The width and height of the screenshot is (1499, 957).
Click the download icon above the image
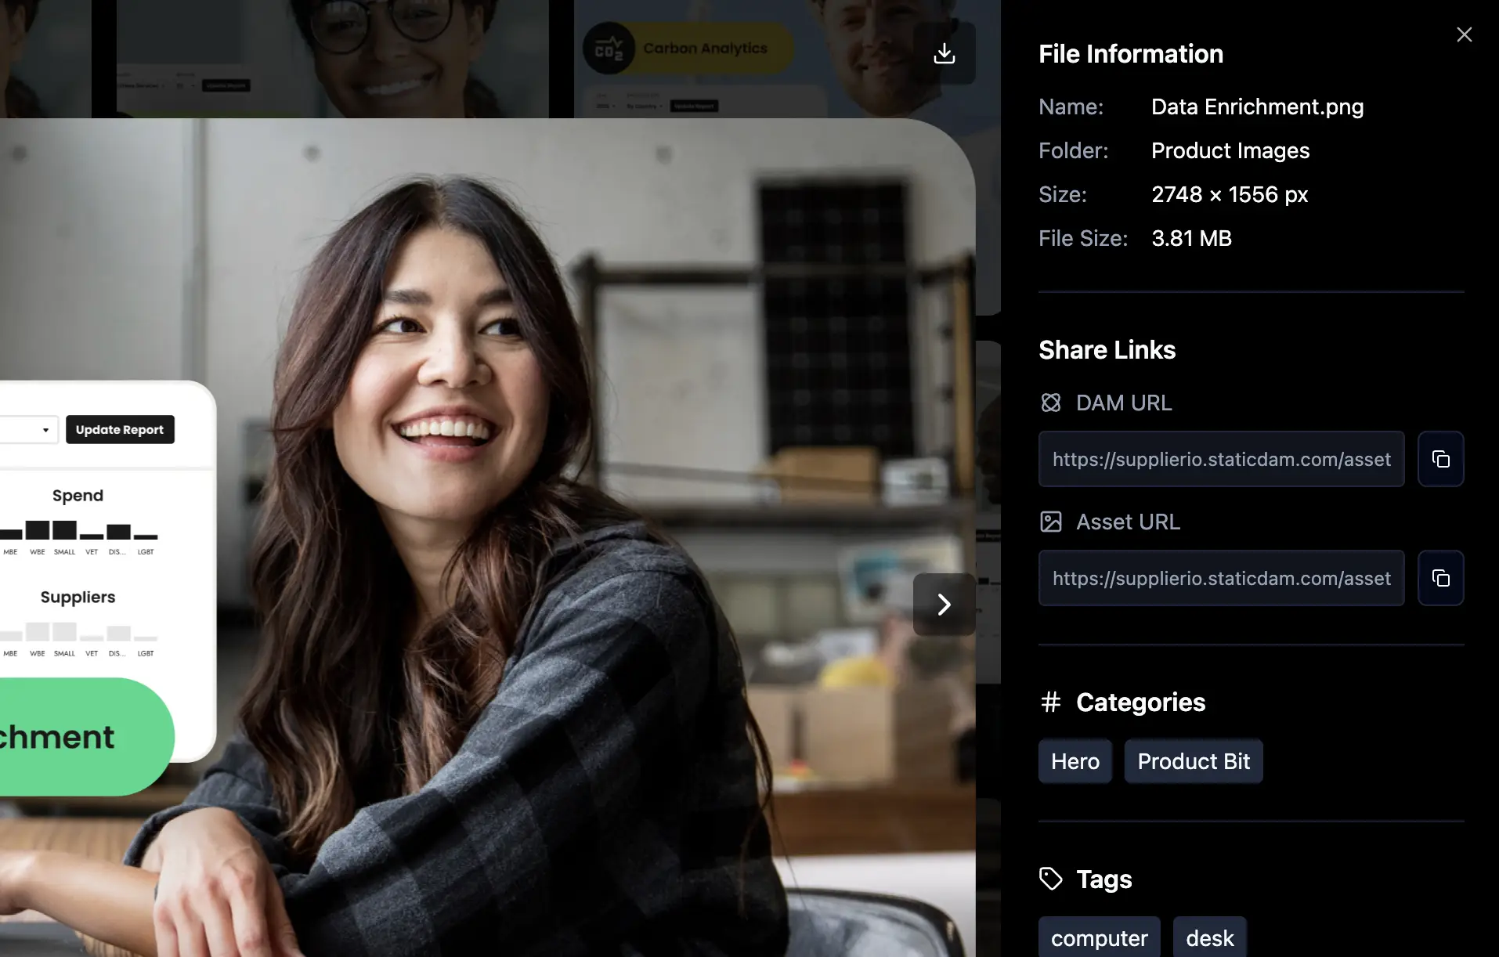[945, 53]
